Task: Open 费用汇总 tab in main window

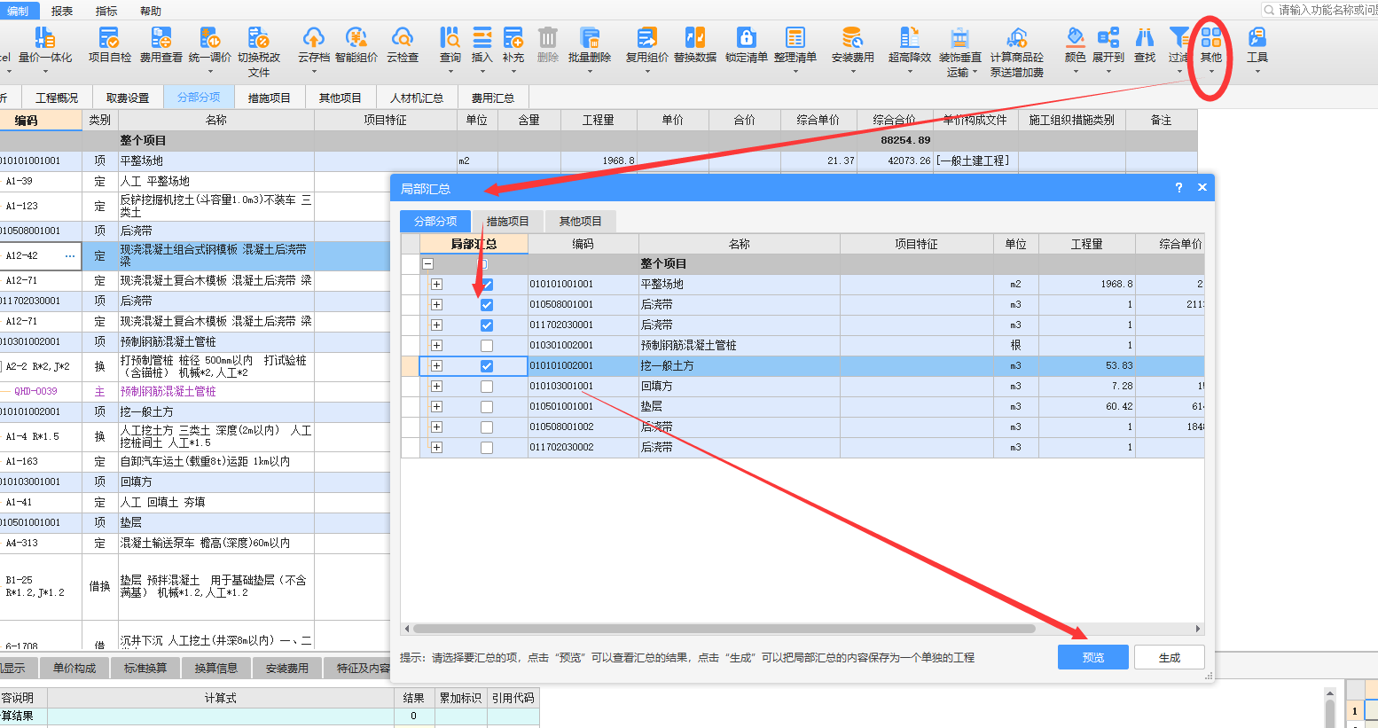Action: click(x=493, y=98)
